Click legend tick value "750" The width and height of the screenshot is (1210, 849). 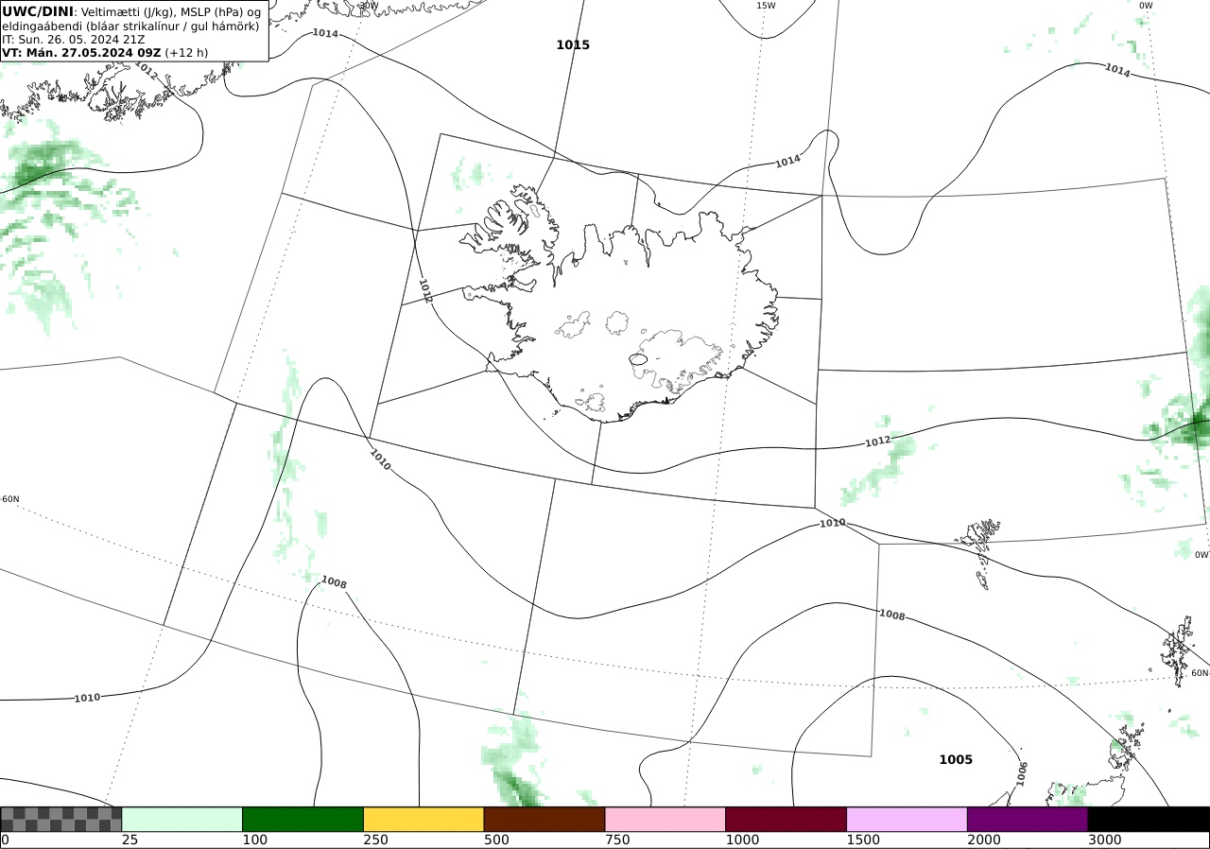[617, 840]
